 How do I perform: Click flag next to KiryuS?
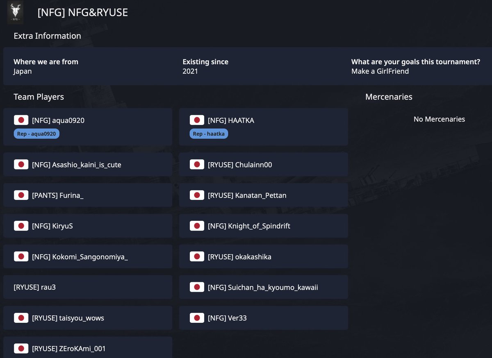click(x=21, y=226)
